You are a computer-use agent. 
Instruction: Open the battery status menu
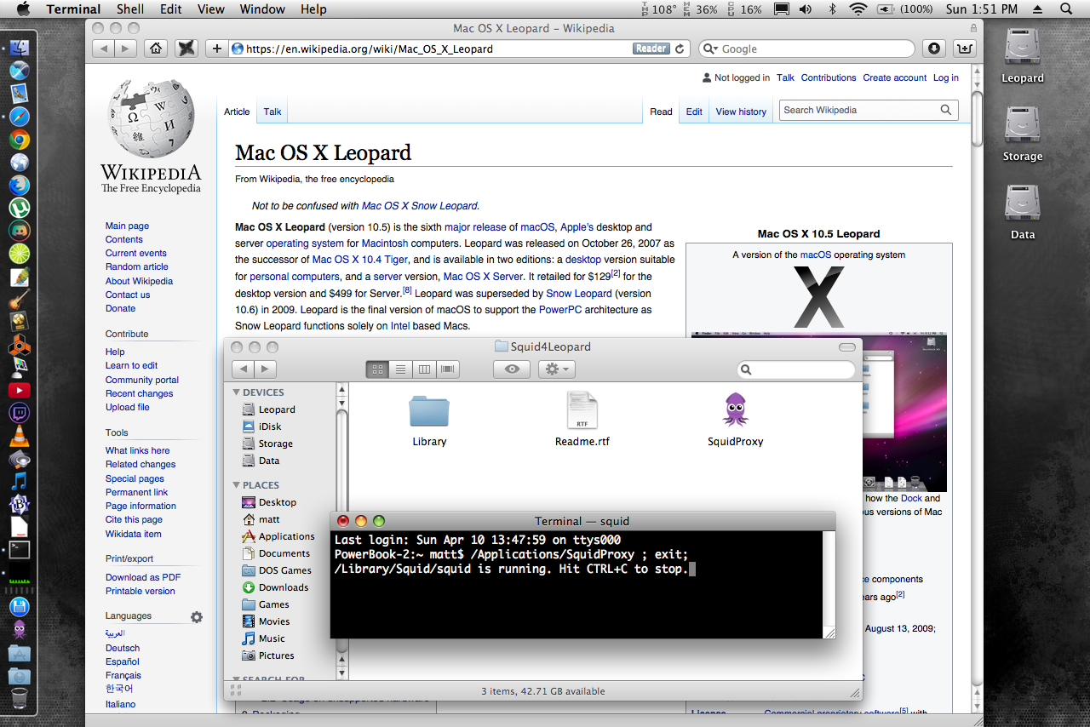904,9
